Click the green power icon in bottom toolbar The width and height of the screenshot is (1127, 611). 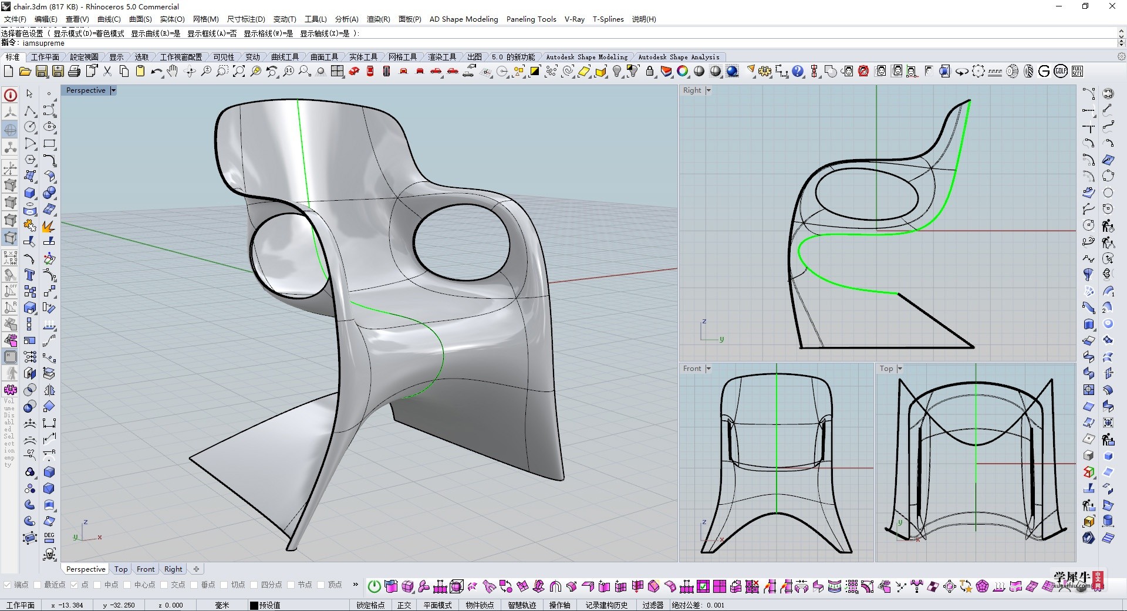[x=374, y=586]
